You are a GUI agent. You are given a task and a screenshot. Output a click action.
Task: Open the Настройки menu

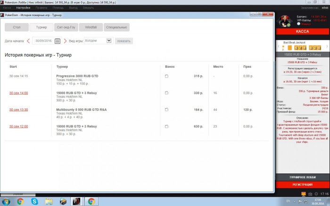(23, 8)
